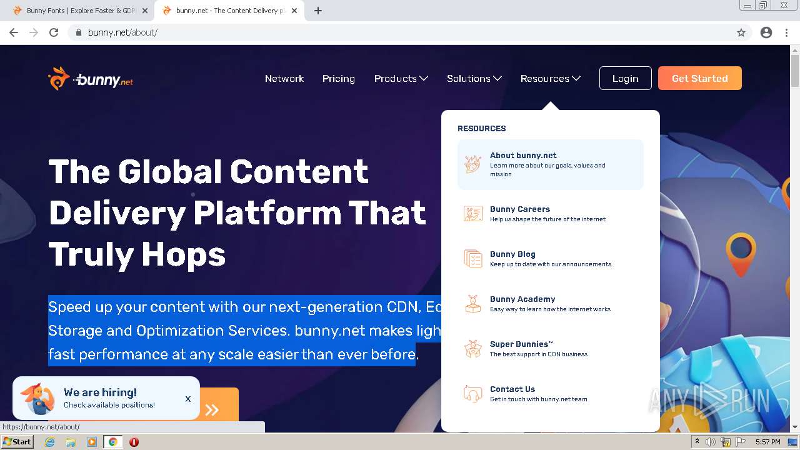
Task: Click the scrollbar down arrow
Action: click(x=795, y=427)
